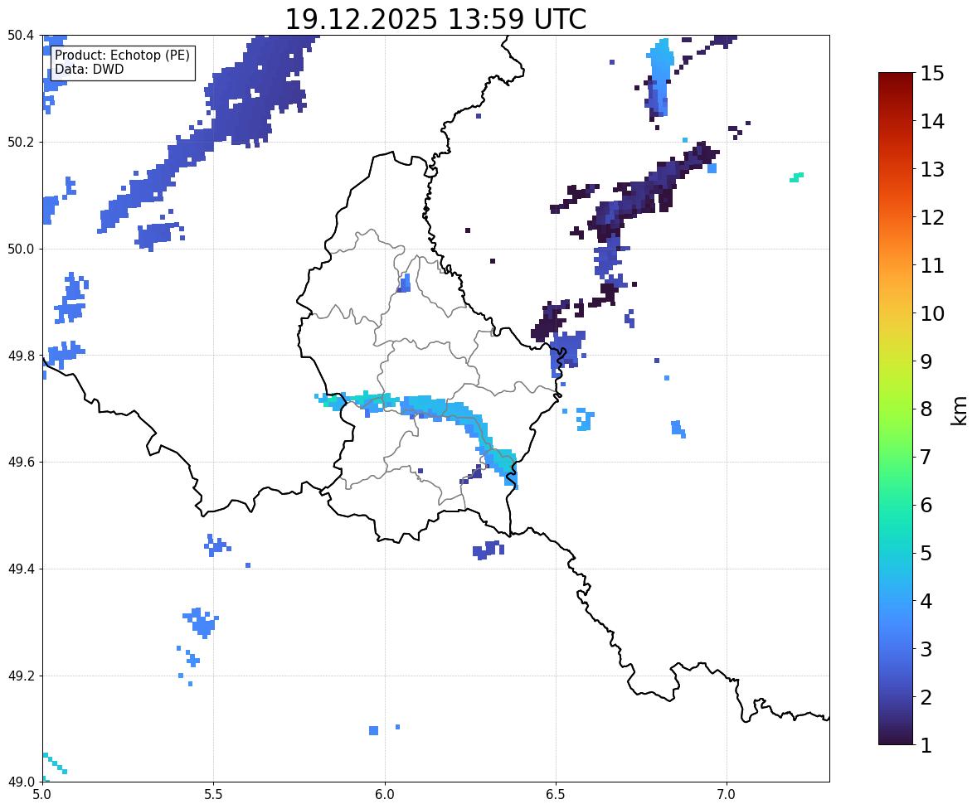977x809 pixels.
Task: Click the colorbar tick label "9"
Action: (926, 361)
